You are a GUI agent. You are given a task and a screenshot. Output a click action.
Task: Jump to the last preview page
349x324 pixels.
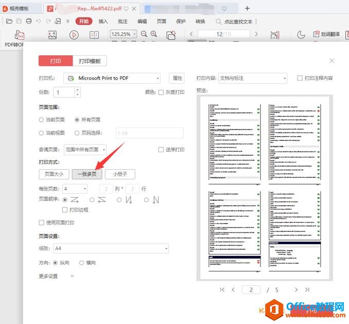pos(307,290)
